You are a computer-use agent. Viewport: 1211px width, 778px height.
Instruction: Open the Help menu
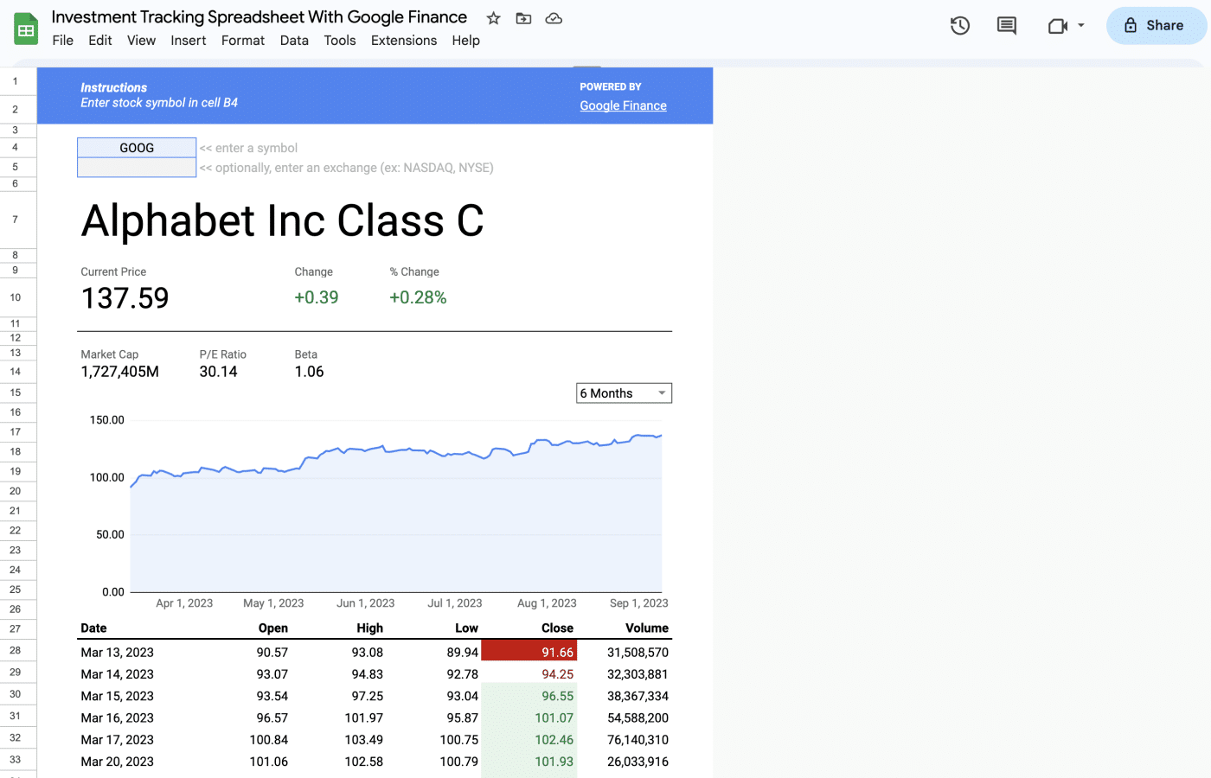465,41
